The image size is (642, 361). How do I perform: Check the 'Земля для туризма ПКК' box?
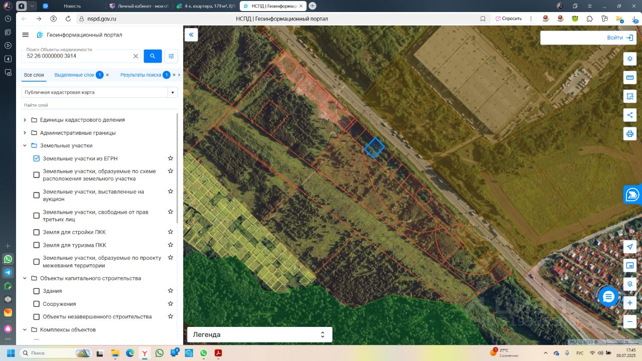tap(37, 245)
